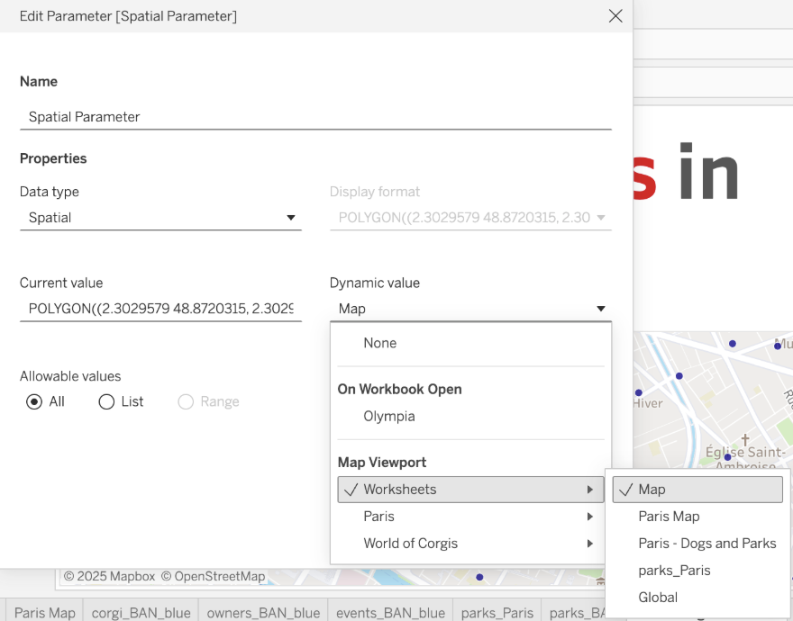The height and width of the screenshot is (621, 793).
Task: Select Olympia under On Workbook Open
Action: click(389, 417)
